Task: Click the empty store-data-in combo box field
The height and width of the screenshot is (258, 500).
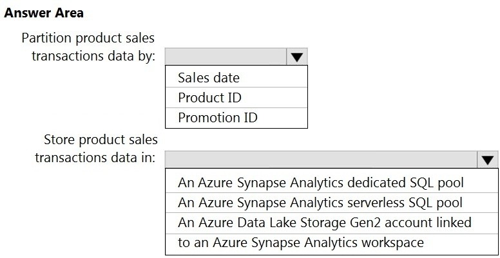Action: pos(321,160)
